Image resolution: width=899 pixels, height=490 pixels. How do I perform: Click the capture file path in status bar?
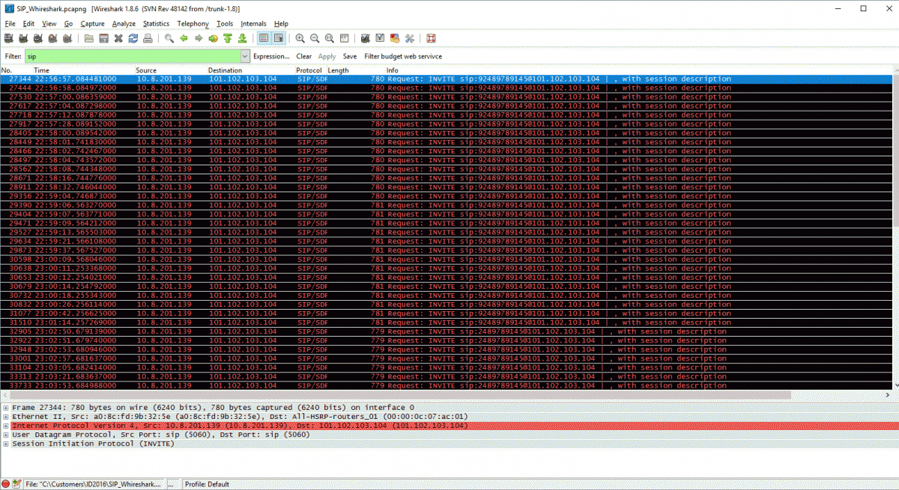[93, 484]
